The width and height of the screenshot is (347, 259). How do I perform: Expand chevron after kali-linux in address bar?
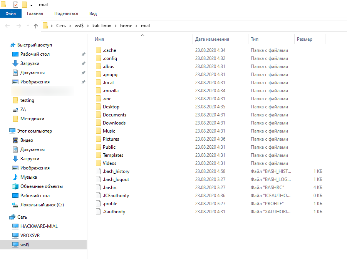116,26
